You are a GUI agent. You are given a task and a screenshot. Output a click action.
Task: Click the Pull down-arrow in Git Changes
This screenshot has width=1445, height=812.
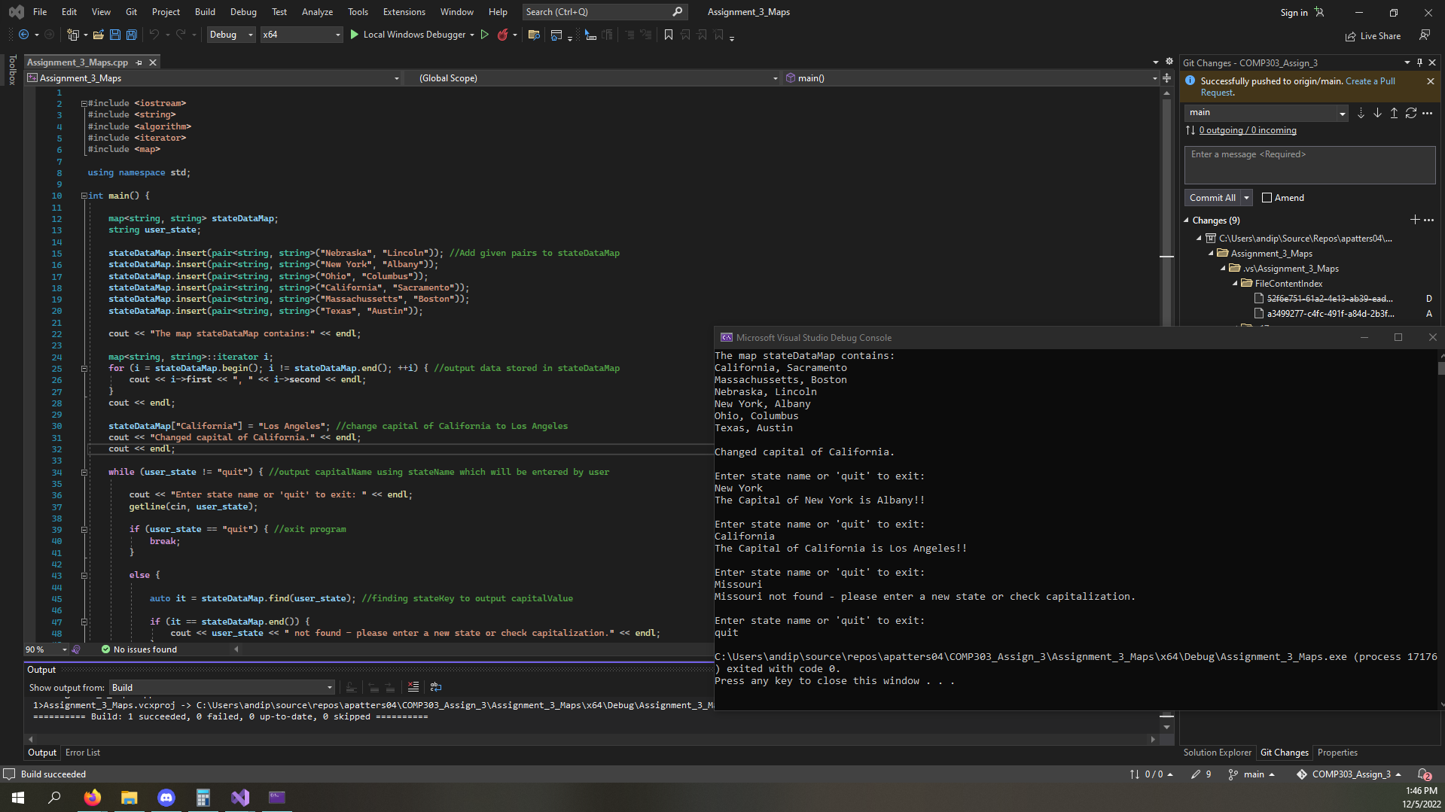pyautogui.click(x=1377, y=113)
